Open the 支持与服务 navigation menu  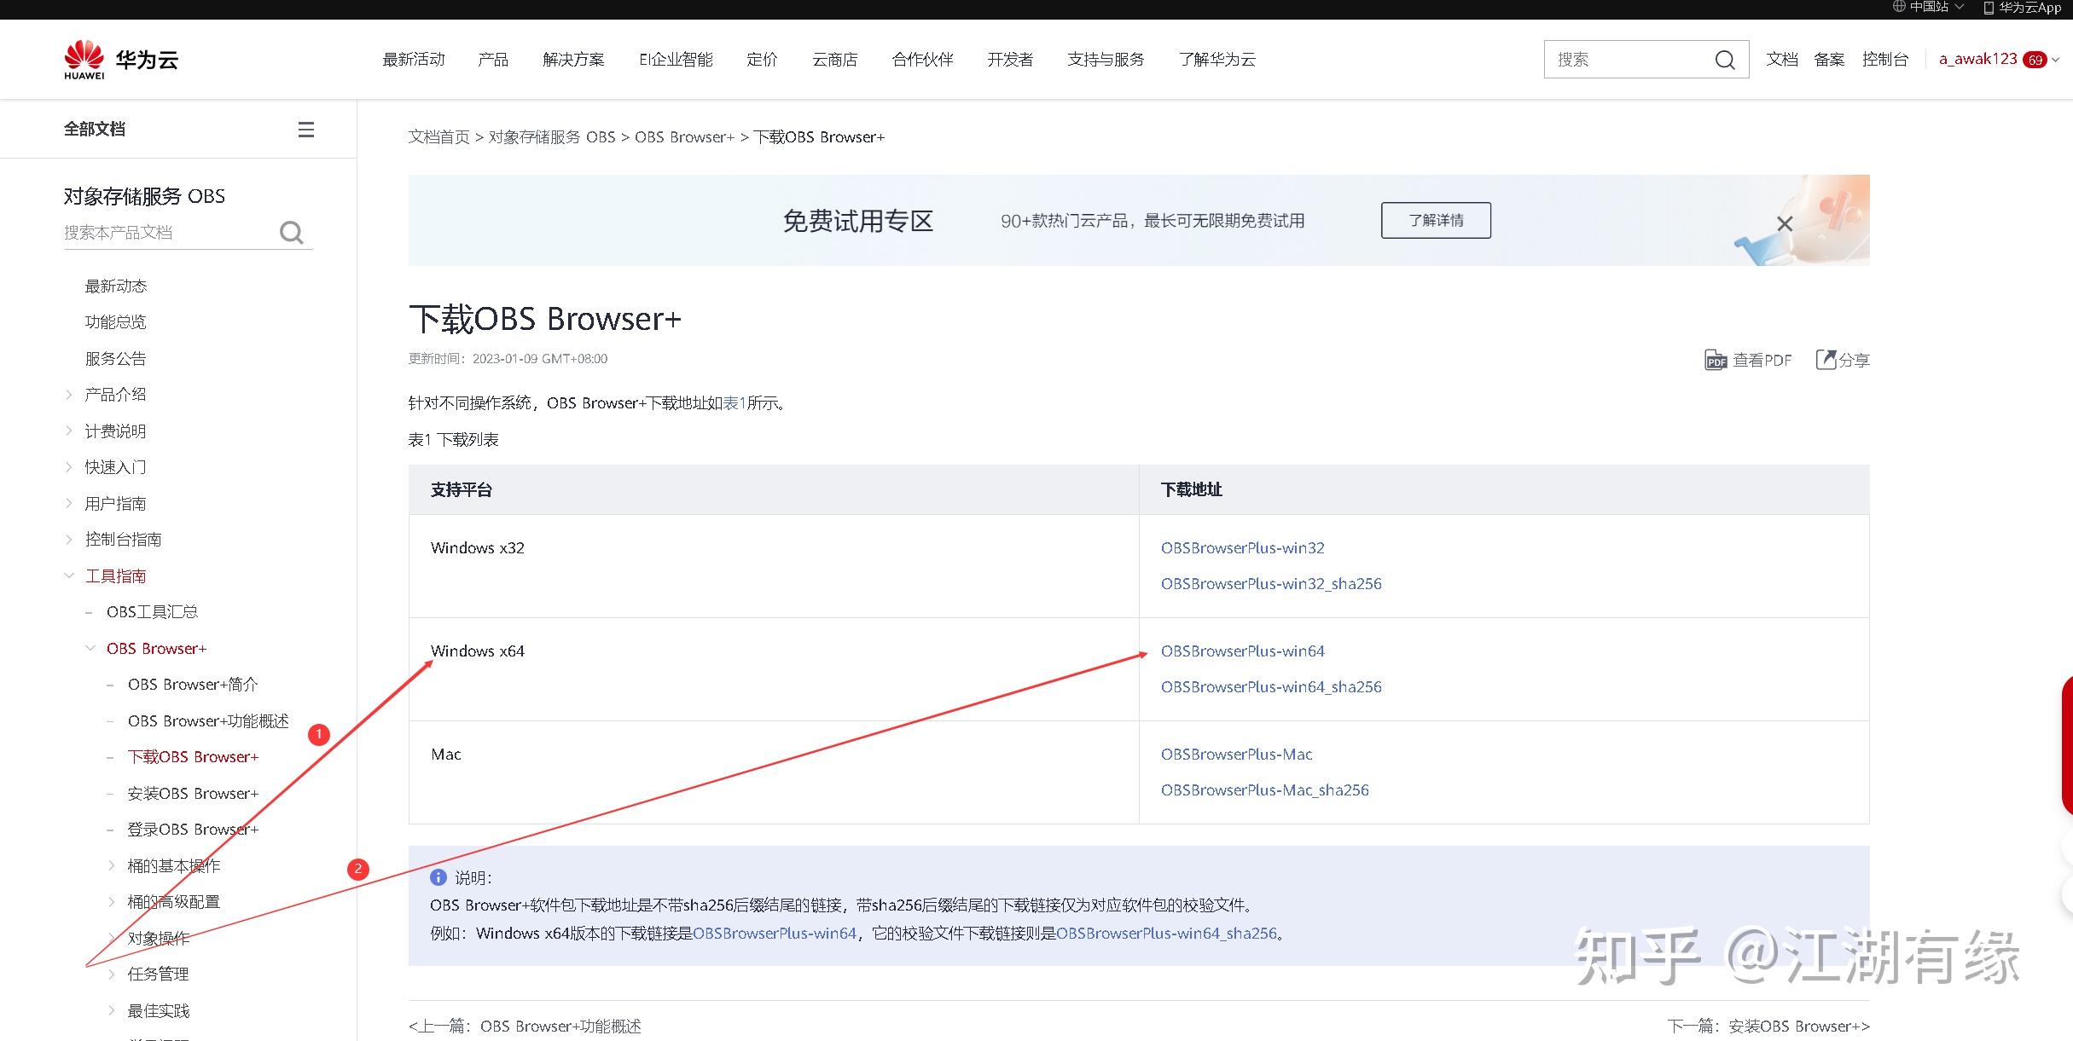coord(1104,59)
